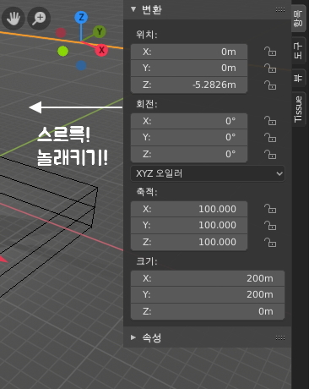Click scale X field showing 100.000

(x=189, y=209)
